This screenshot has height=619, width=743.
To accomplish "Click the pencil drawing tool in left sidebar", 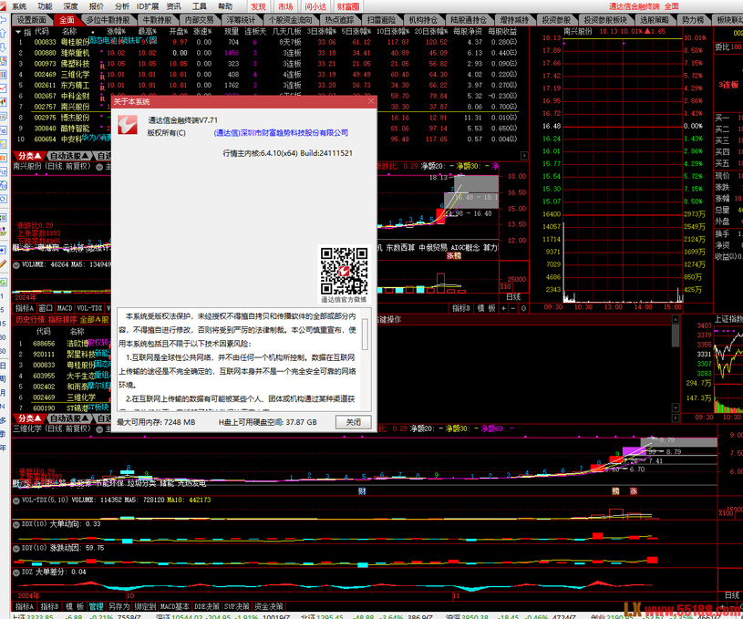I will point(4,264).
